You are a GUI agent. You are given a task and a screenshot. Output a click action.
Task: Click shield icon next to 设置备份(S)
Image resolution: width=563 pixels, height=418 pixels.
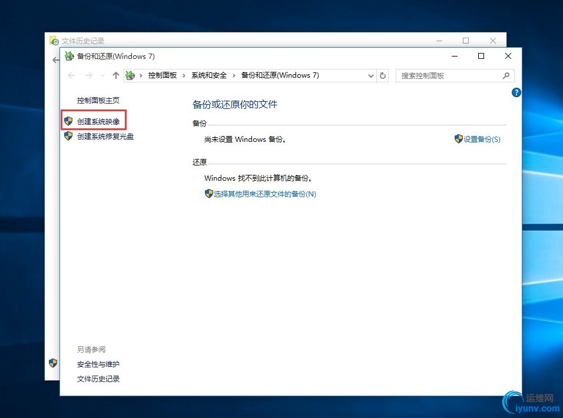(x=459, y=139)
